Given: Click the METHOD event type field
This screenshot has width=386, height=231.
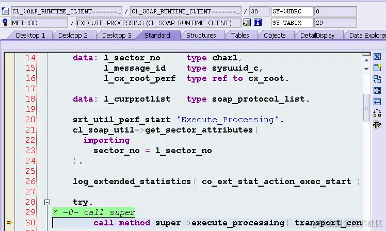Looking at the screenshot, I should (39, 23).
